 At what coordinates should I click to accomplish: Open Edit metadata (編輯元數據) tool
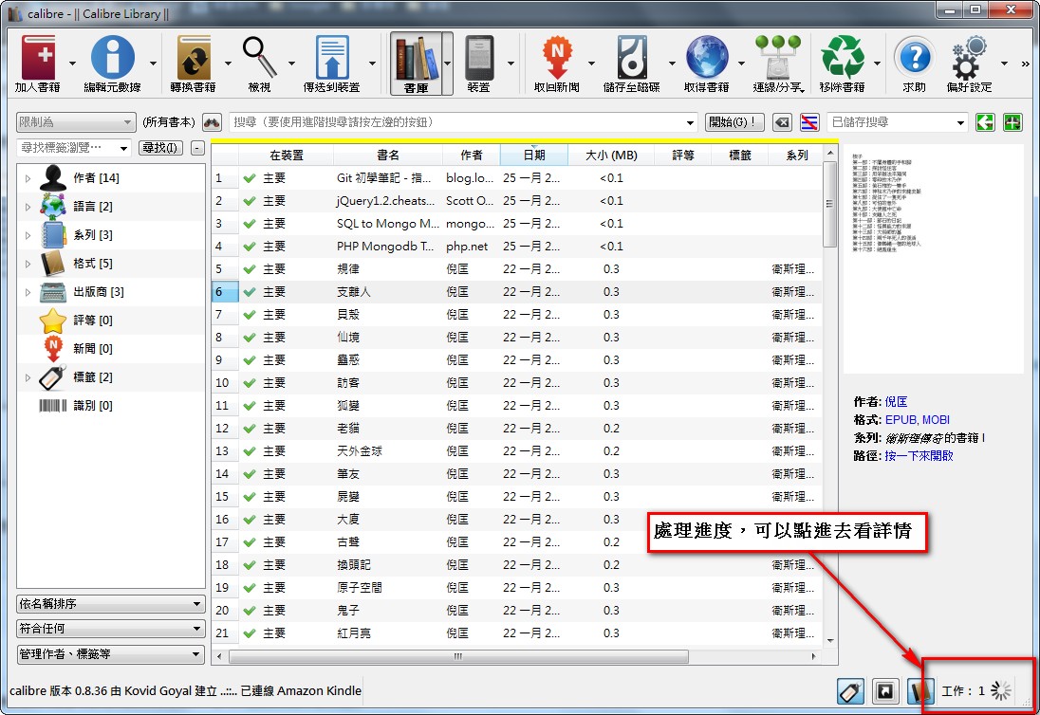[x=112, y=64]
